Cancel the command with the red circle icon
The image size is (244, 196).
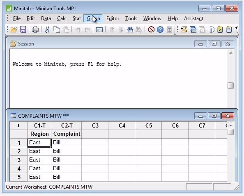151,30
